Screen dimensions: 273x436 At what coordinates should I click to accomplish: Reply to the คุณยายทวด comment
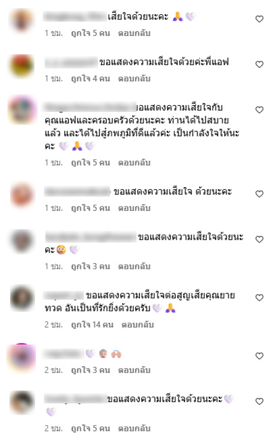(138, 325)
